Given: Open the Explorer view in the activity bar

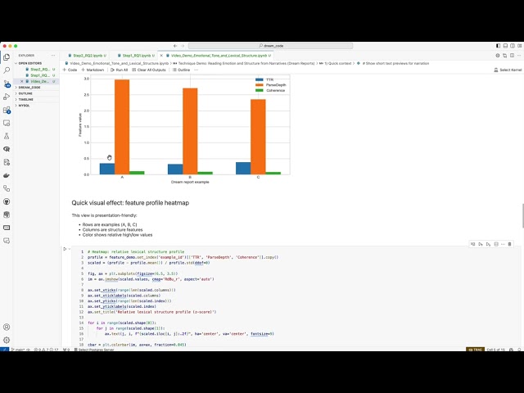Looking at the screenshot, I should click(x=7, y=57).
